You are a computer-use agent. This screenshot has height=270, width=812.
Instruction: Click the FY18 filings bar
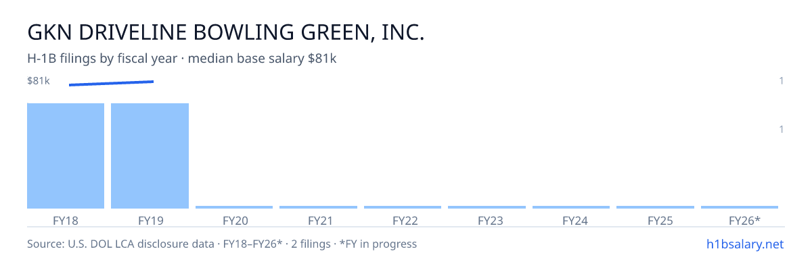tap(66, 156)
